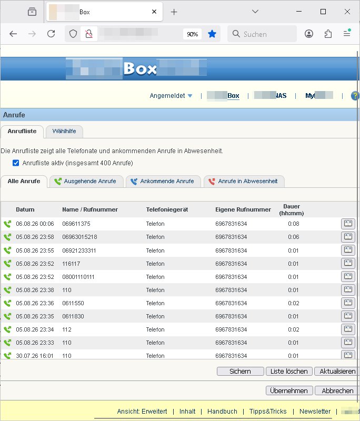Screen dimensions: 360x421
Task: Open the blue help question mark icon
Action: tap(355, 96)
